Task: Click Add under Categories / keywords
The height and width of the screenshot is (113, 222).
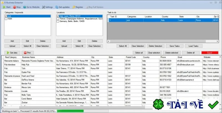Action: tap(12, 41)
